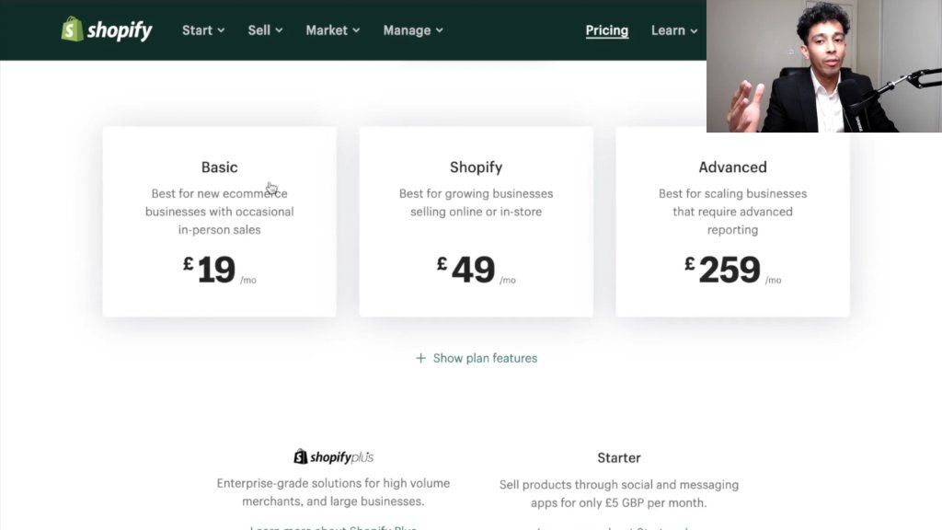Click the Shopify wordmark in header
This screenshot has height=530, width=942.
[x=120, y=30]
